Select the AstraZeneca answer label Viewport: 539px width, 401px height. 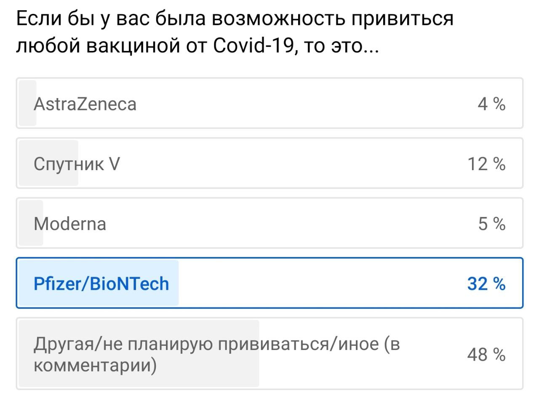click(85, 104)
